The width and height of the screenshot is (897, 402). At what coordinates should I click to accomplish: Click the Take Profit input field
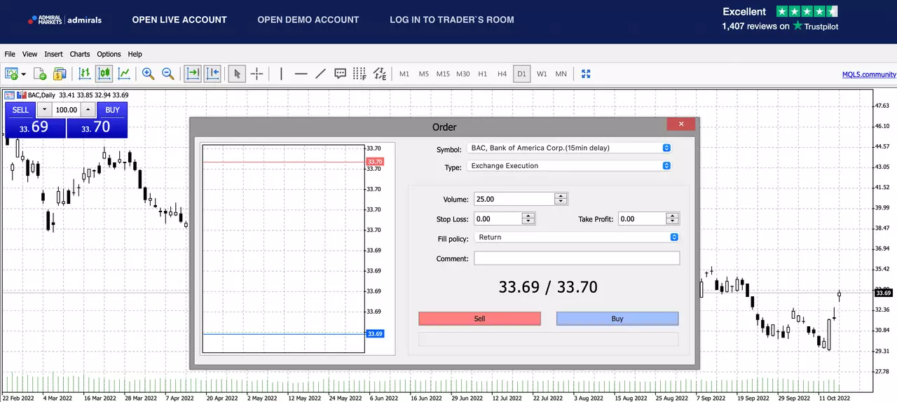[x=641, y=219]
